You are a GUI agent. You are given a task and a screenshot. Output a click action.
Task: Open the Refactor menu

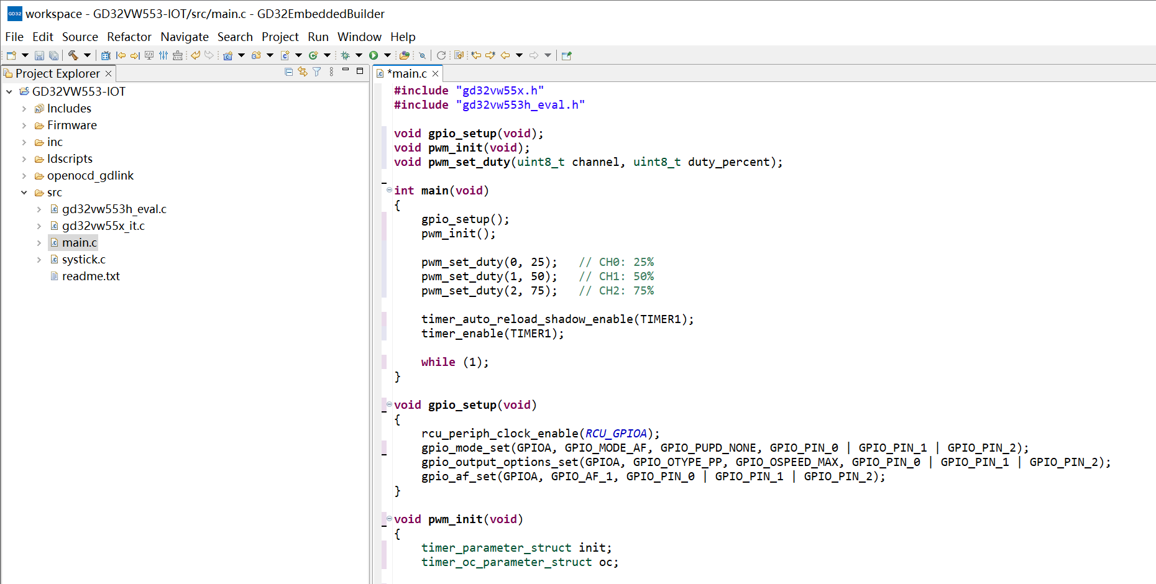point(129,37)
